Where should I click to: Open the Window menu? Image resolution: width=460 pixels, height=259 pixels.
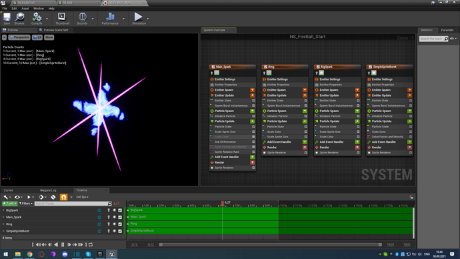[39, 9]
